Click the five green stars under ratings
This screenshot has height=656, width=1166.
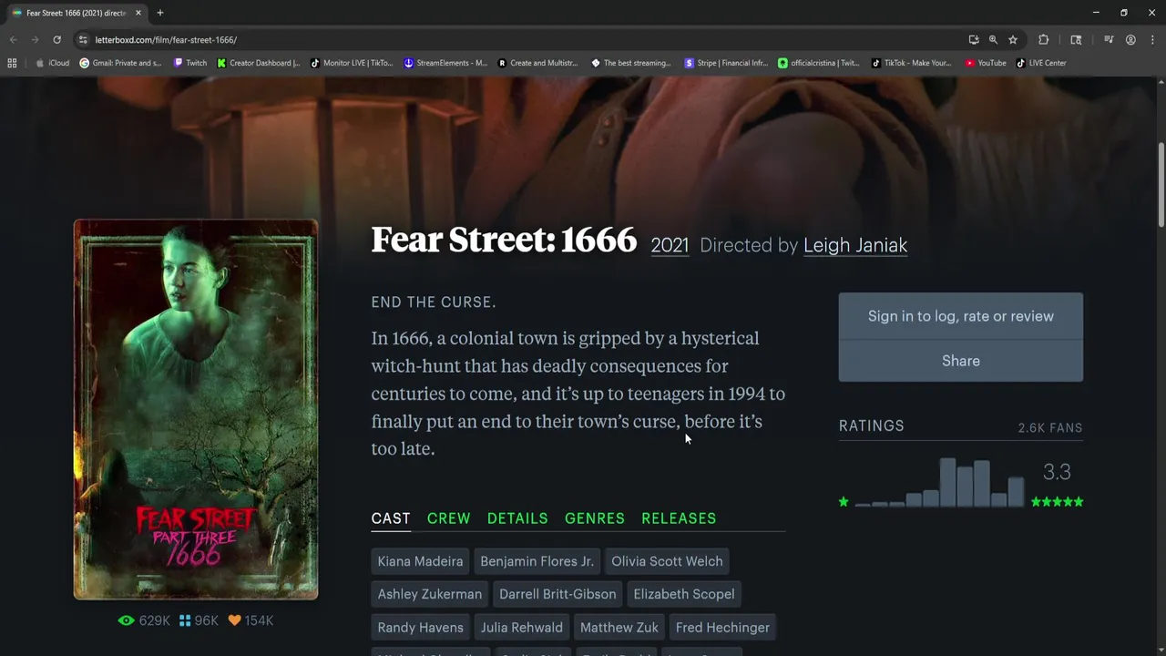pos(1058,502)
